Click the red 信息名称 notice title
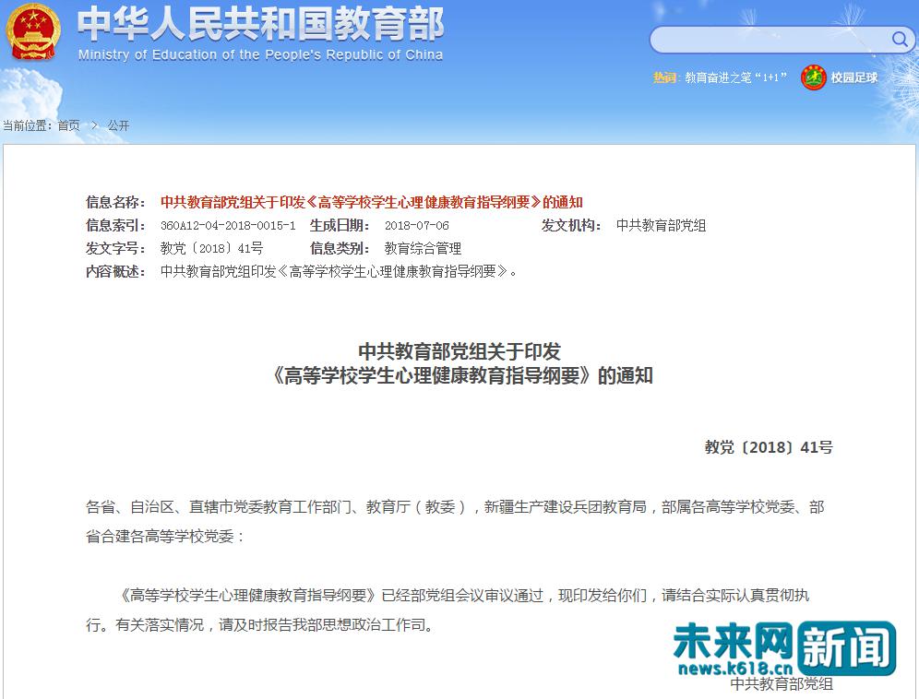This screenshot has height=699, width=919. click(371, 203)
